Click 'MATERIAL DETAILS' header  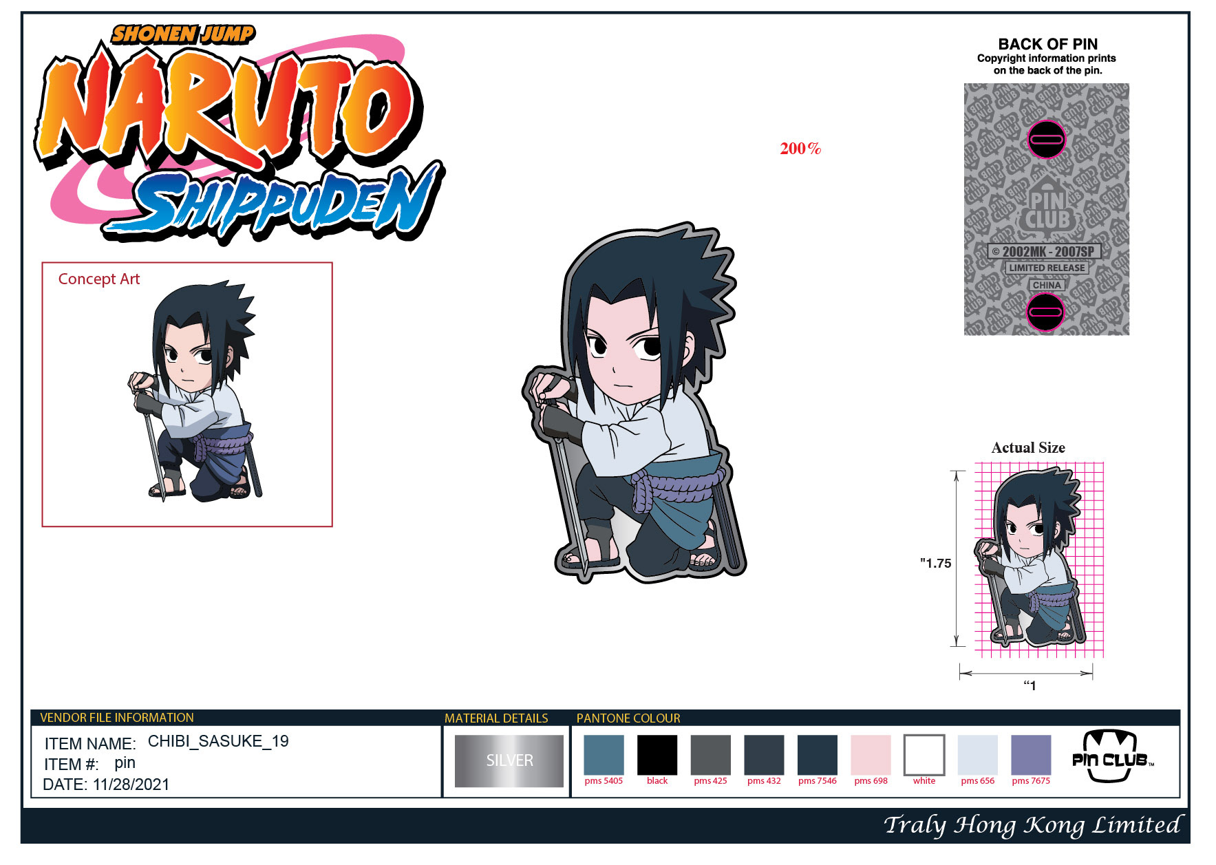496,718
